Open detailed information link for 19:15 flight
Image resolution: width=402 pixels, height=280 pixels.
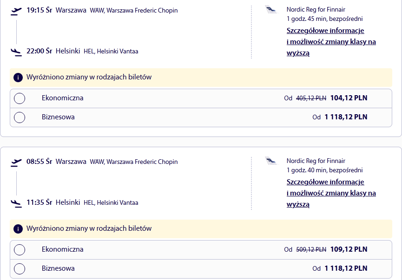coord(331,42)
